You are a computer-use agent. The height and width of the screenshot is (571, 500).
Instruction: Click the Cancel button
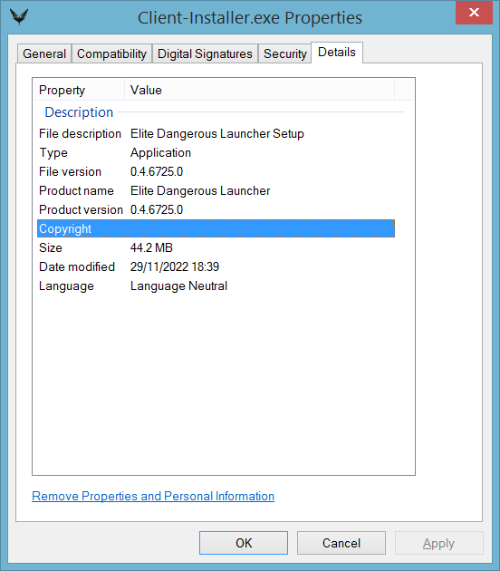pyautogui.click(x=341, y=543)
